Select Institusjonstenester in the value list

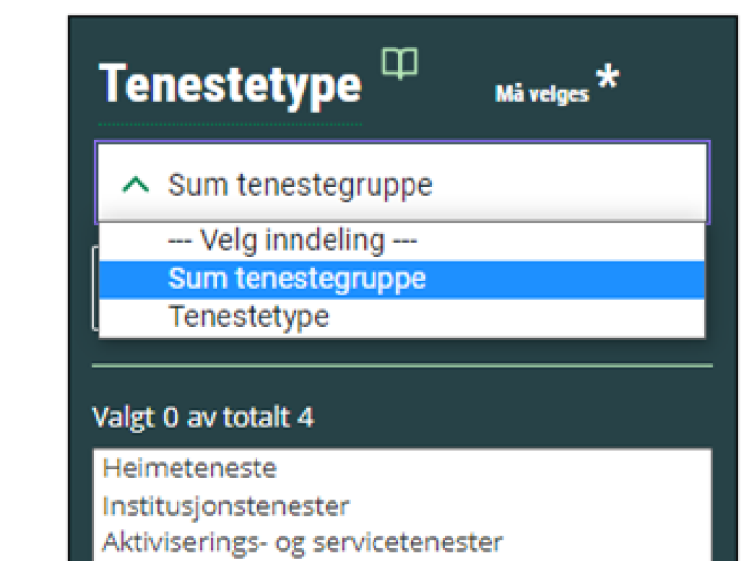pyautogui.click(x=226, y=505)
